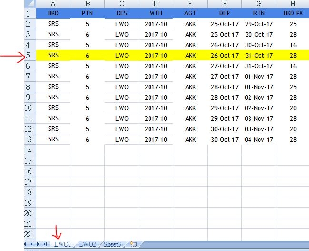Select empty cell D18

(x=156, y=192)
